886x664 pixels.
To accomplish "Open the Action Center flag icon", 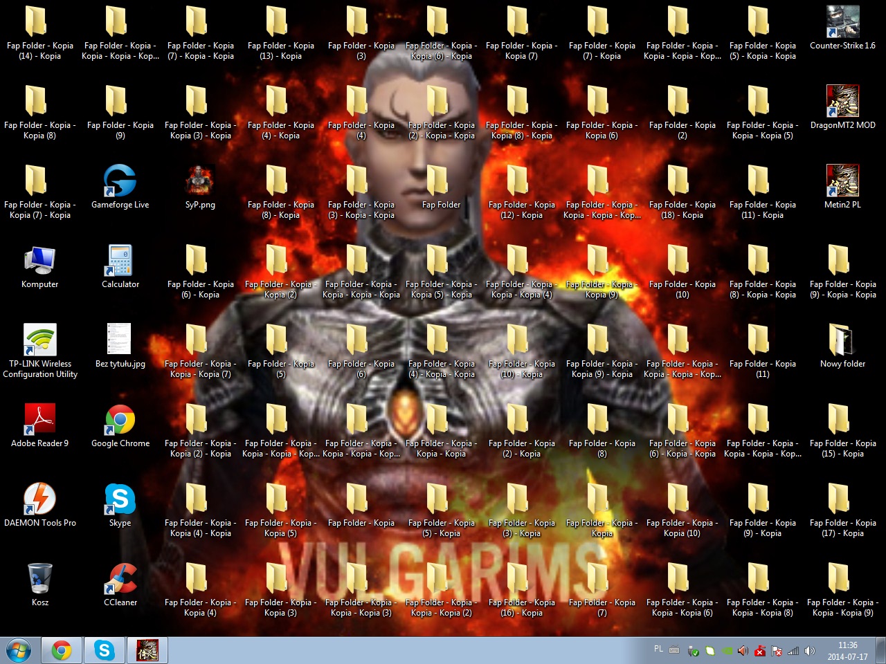I will [x=777, y=651].
